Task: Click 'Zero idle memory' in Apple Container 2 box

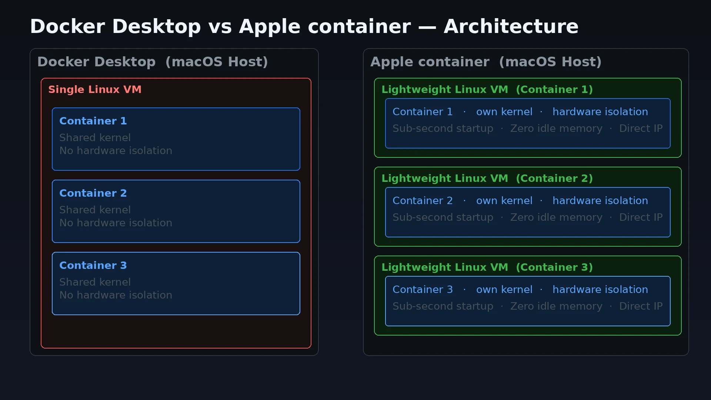Action: click(x=556, y=217)
